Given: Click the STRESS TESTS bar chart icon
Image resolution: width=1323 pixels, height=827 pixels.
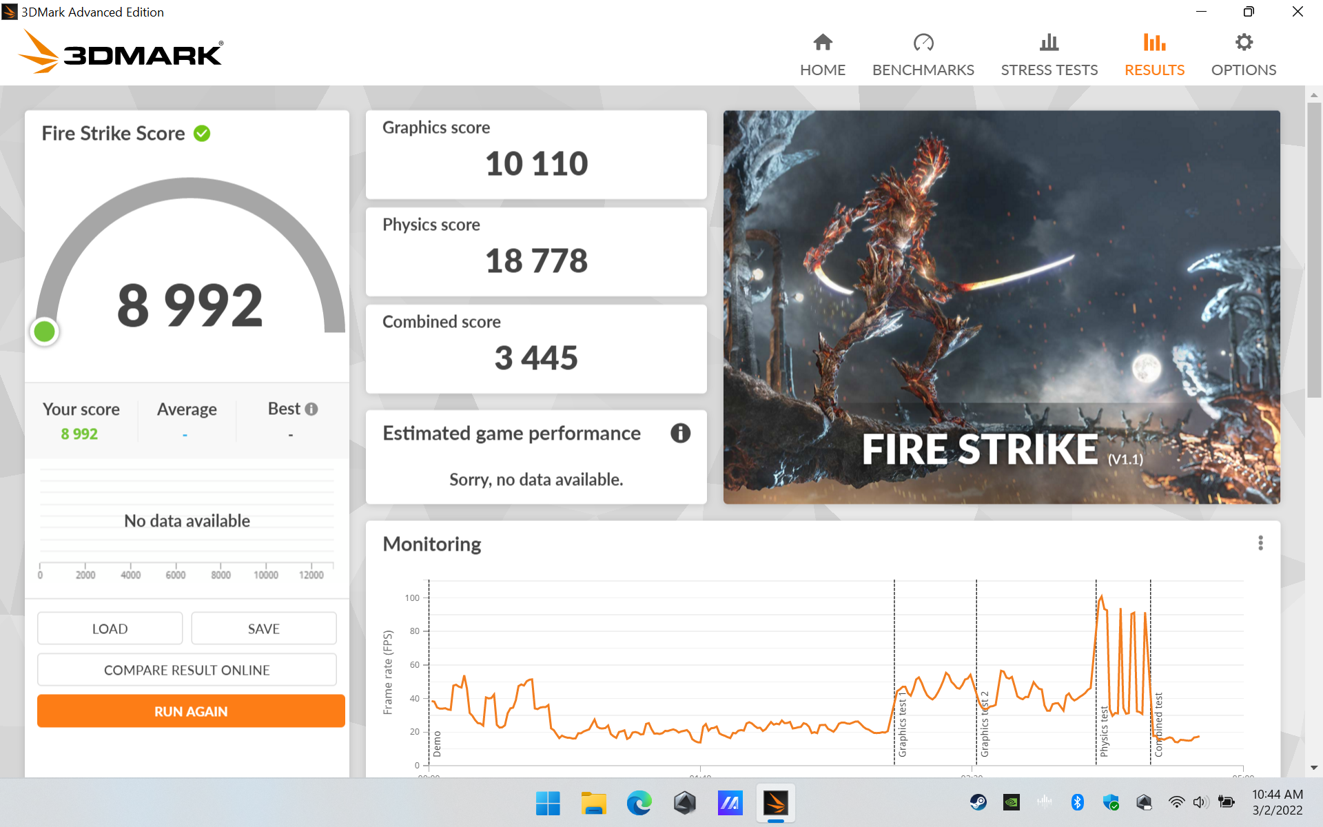Looking at the screenshot, I should click(1049, 43).
